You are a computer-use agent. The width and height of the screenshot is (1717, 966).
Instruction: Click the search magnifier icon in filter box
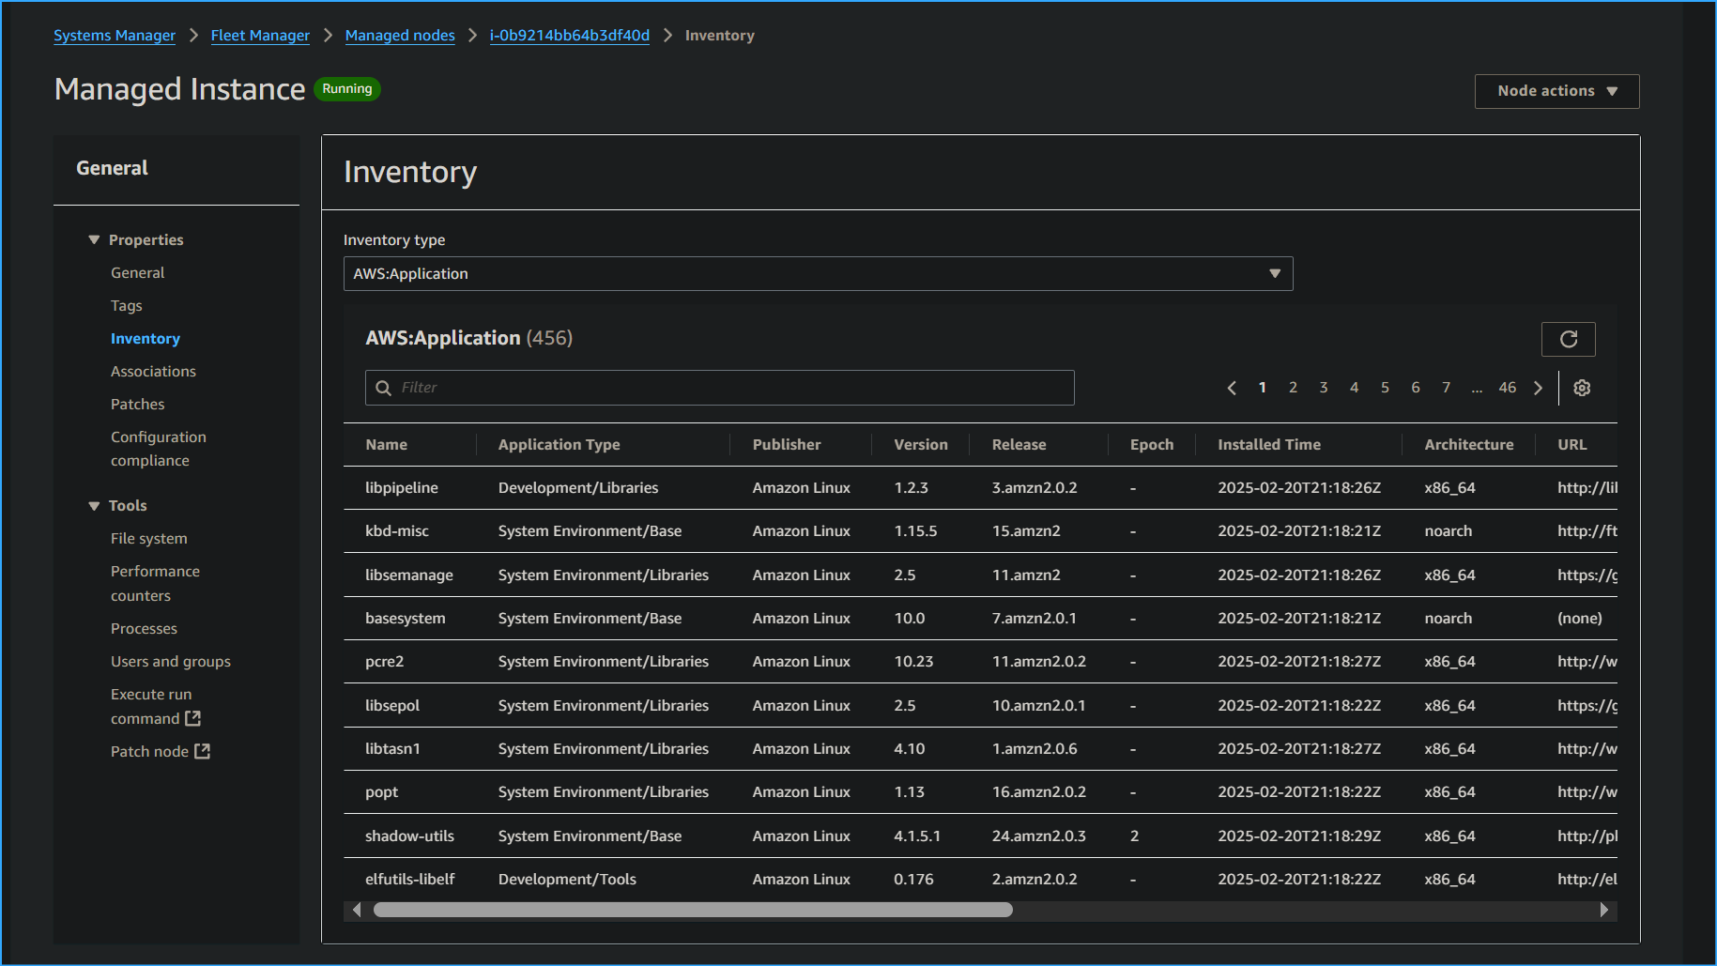pos(383,387)
